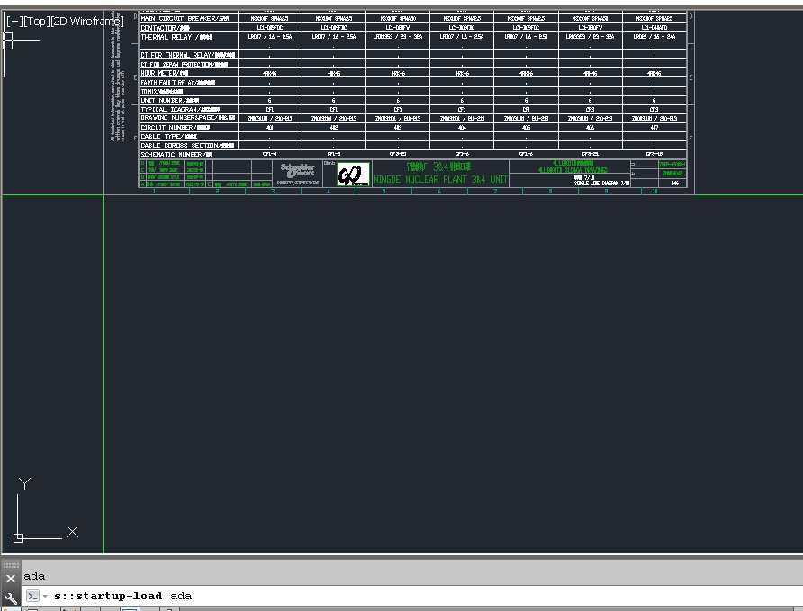This screenshot has width=803, height=611.
Task: Close the command line window
Action: click(10, 579)
